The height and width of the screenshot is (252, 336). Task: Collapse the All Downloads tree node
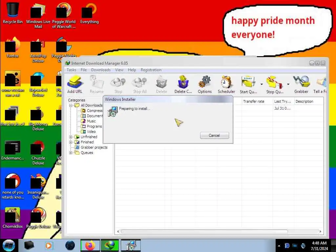click(x=71, y=105)
